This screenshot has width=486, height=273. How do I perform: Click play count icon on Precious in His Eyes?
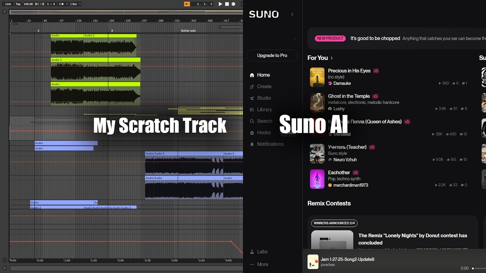point(440,83)
